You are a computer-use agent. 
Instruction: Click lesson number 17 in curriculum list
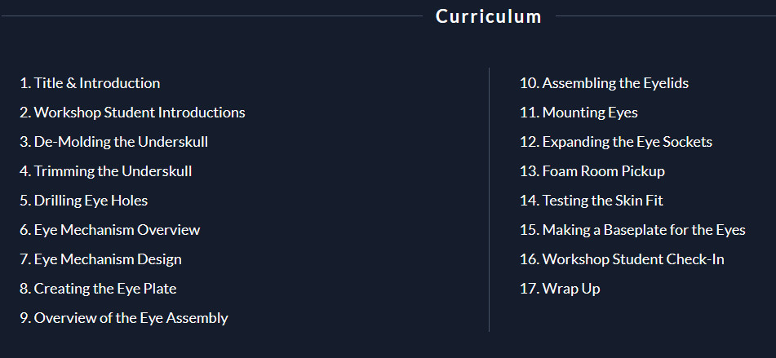pyautogui.click(x=529, y=289)
